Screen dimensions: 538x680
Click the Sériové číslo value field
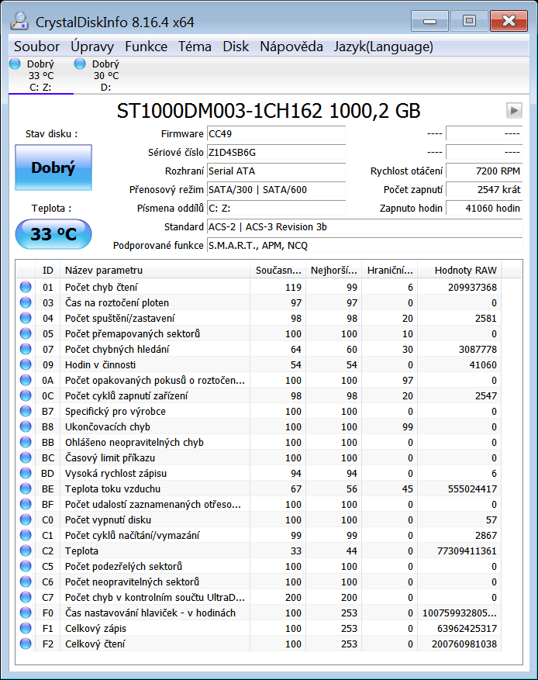(275, 152)
